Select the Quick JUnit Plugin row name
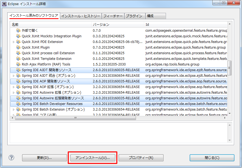 click(36, 47)
